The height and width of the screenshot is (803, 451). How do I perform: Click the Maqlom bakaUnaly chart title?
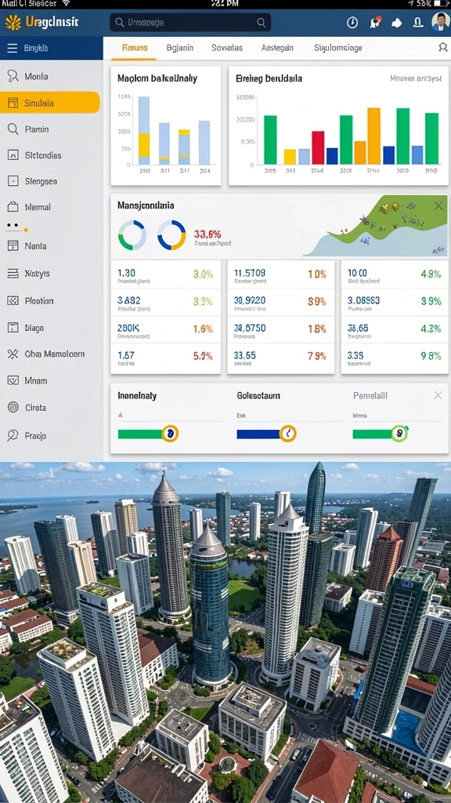pyautogui.click(x=157, y=79)
